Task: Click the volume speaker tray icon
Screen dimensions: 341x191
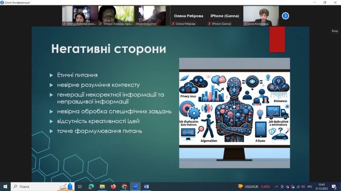Action: tap(303, 186)
